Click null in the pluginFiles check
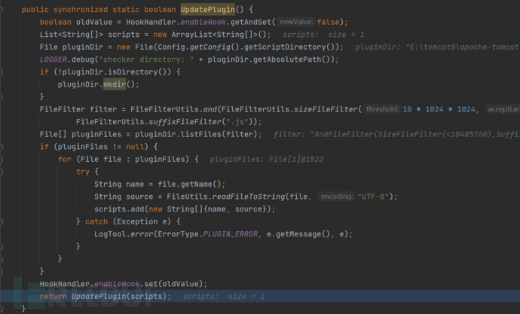 (x=135, y=147)
